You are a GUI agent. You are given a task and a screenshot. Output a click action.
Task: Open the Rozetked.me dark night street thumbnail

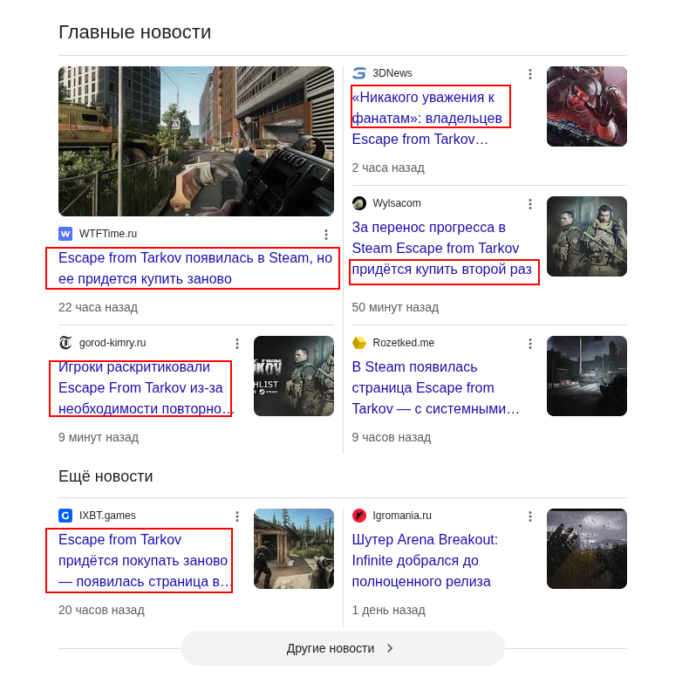587,376
